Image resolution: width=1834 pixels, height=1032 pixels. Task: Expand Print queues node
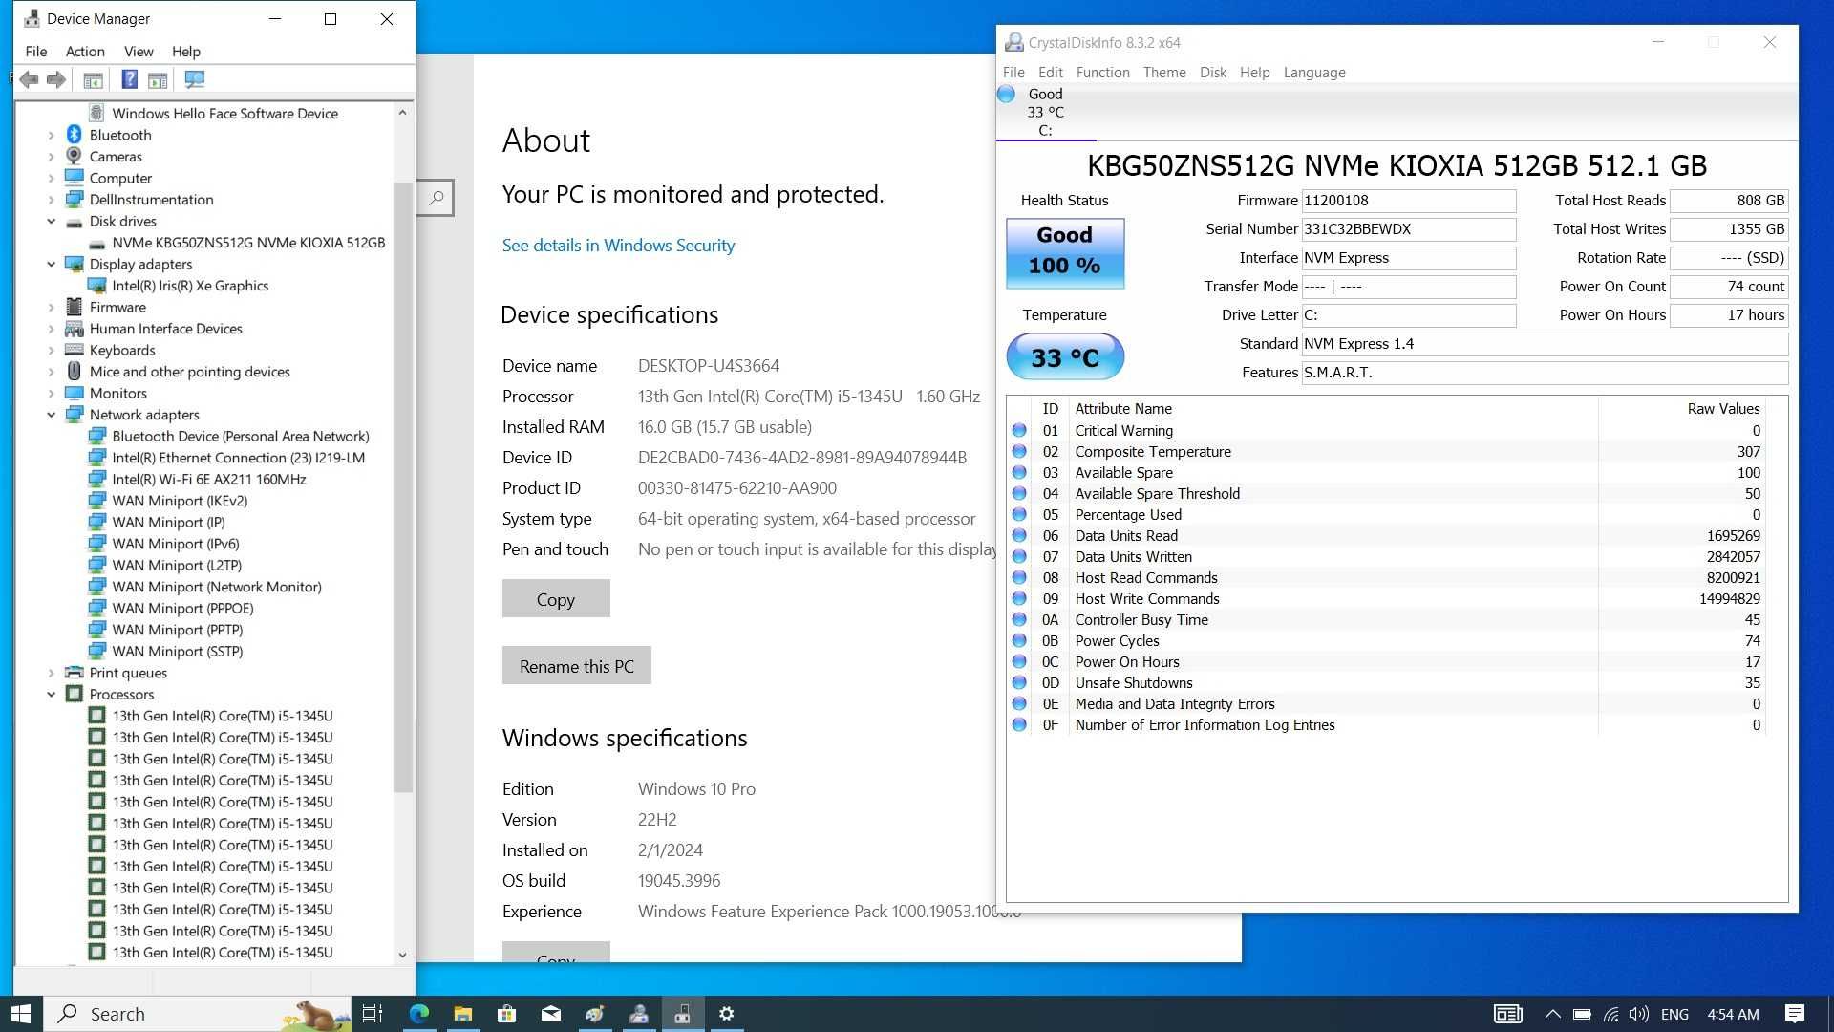pos(52,673)
